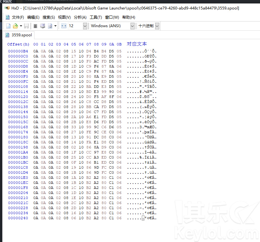260x242 pixels.
Task: Open the 文件(F) menu
Action: pyautogui.click(x=18, y=17)
